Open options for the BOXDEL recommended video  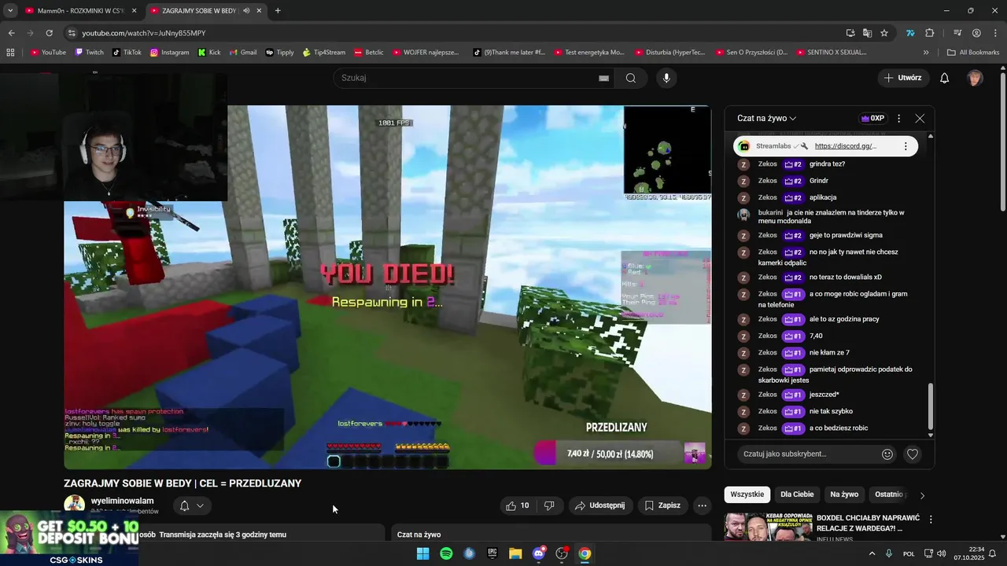(x=931, y=520)
